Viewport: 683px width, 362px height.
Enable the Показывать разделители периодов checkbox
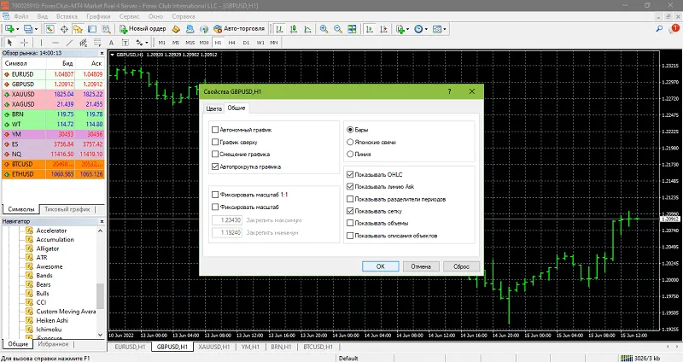tap(350, 199)
